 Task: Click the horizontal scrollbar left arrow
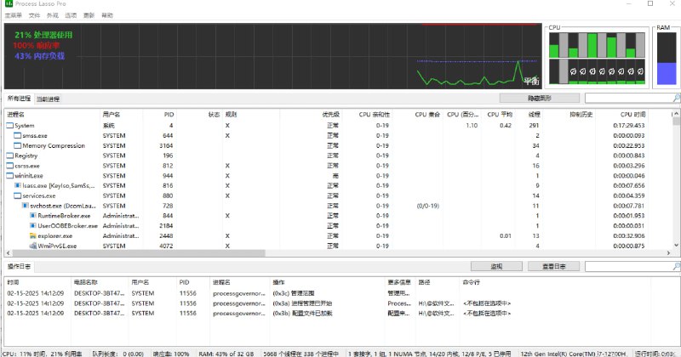[8, 253]
